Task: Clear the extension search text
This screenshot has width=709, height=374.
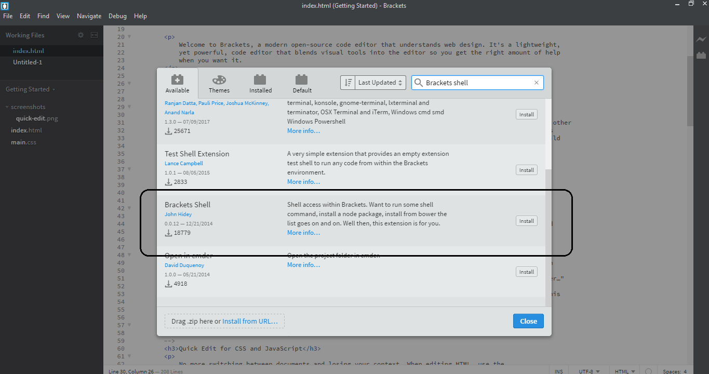Action: click(x=537, y=83)
